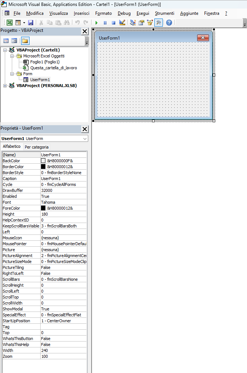Toggle the Toolbox hammer-and-wrench icon
The width and height of the screenshot is (247, 373).
tap(158, 23)
